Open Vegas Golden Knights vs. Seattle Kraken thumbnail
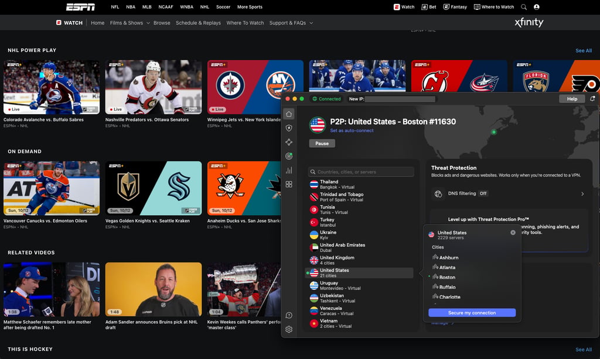Screen dimensions: 600x359 coord(154,188)
